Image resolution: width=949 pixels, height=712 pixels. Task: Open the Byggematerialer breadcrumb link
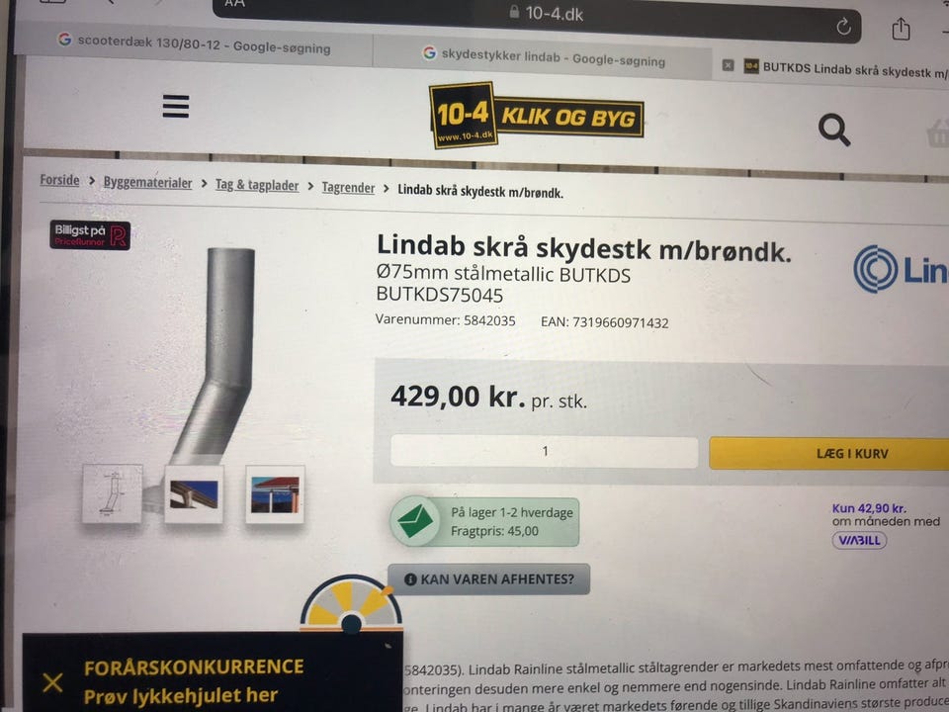147,182
